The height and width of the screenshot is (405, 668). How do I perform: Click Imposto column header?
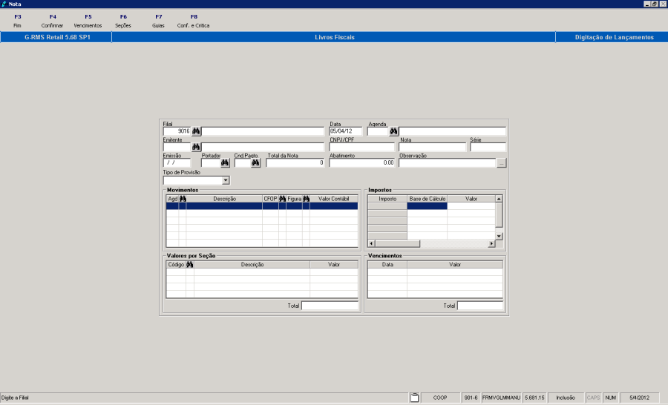pyautogui.click(x=387, y=199)
